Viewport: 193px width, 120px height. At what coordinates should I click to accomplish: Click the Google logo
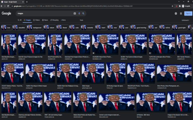click(x=6, y=13)
